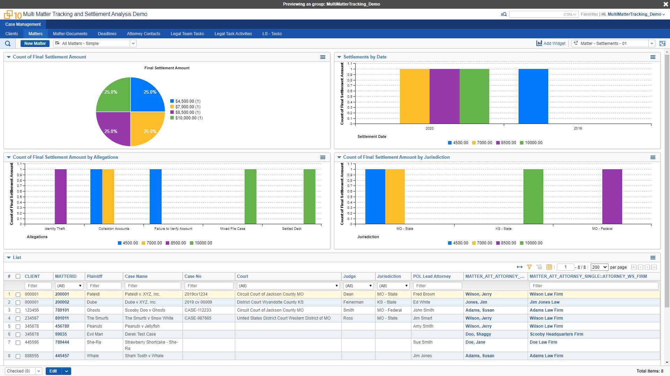Open the All Matters - Simple view dropdown
The width and height of the screenshot is (670, 376).
tap(133, 43)
